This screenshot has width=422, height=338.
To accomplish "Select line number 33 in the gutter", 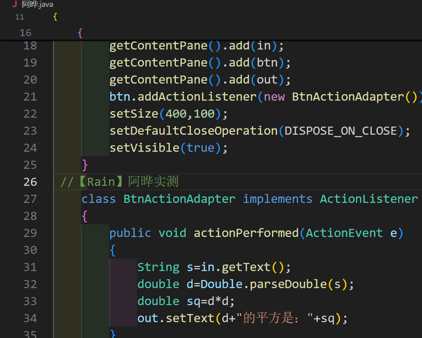I will [x=30, y=301].
